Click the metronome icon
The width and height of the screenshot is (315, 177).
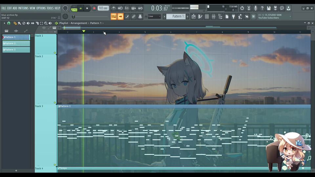114,8
